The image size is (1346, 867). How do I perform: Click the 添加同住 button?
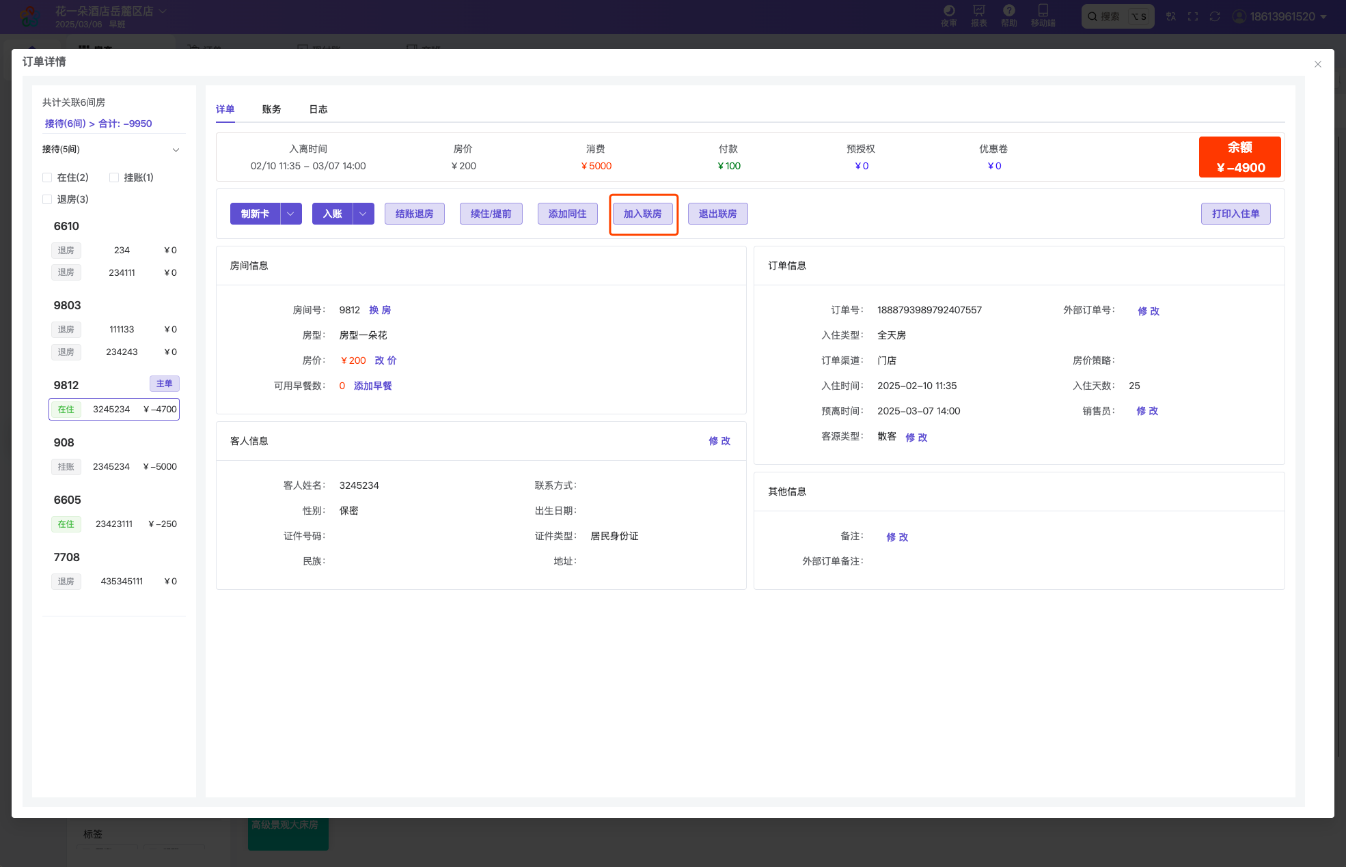click(x=568, y=214)
